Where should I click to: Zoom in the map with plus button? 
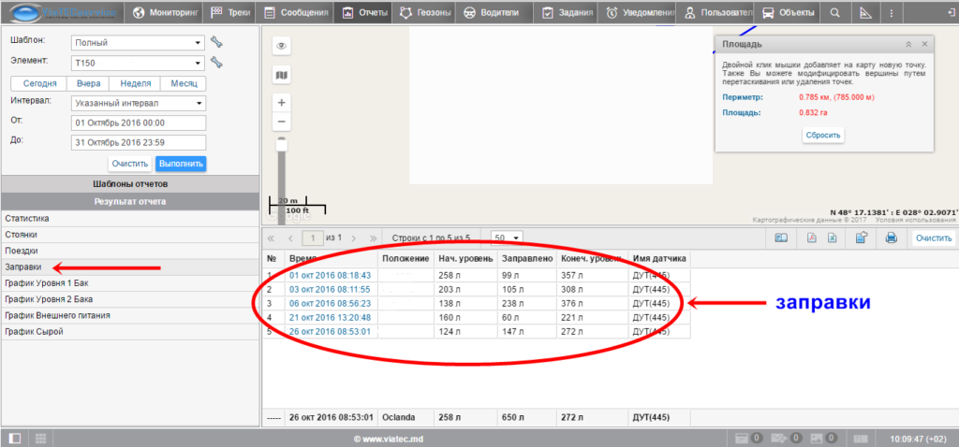click(x=281, y=102)
